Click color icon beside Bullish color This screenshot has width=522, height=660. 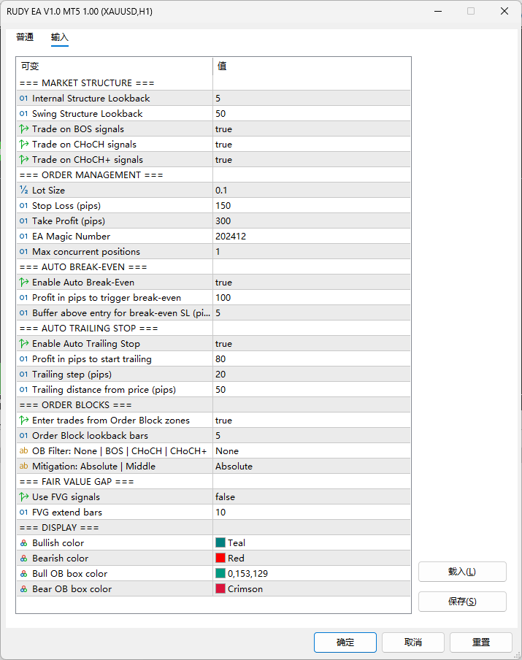click(23, 543)
